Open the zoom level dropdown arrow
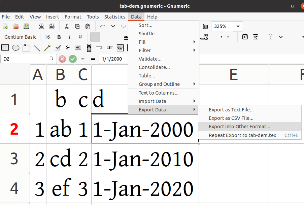This screenshot has width=304, height=208. coord(238,26)
